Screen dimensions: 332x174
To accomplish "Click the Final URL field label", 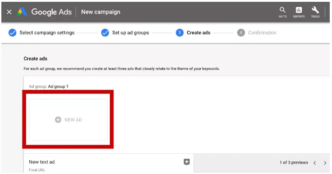I will [37, 170].
